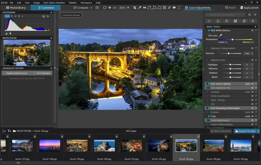261x165 pixels.
Task: Activate the Repair bandage tool
Action: (169, 8)
